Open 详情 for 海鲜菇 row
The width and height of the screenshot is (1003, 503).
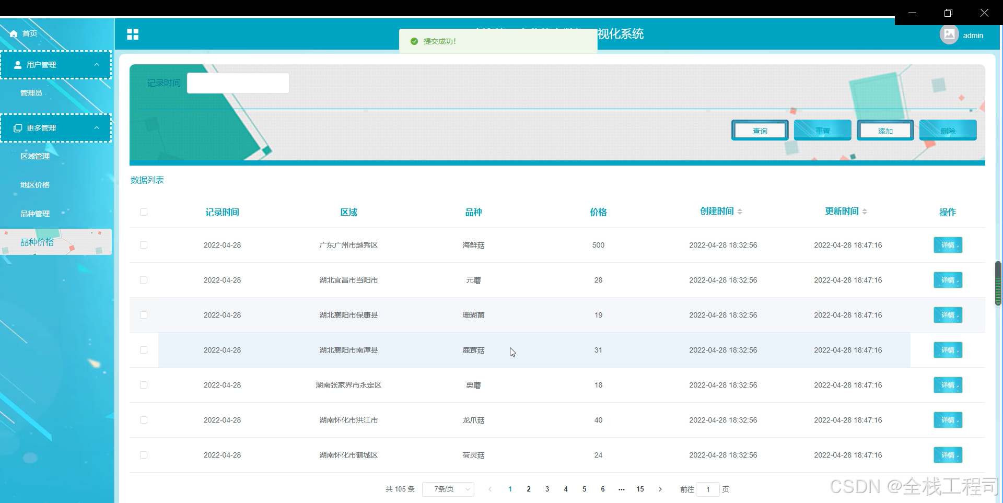(948, 245)
